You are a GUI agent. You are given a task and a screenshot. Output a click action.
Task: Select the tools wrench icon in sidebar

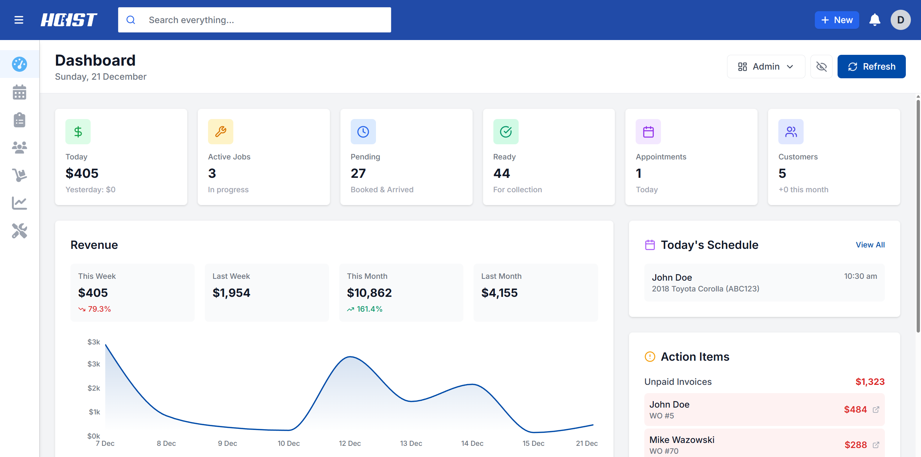(19, 231)
